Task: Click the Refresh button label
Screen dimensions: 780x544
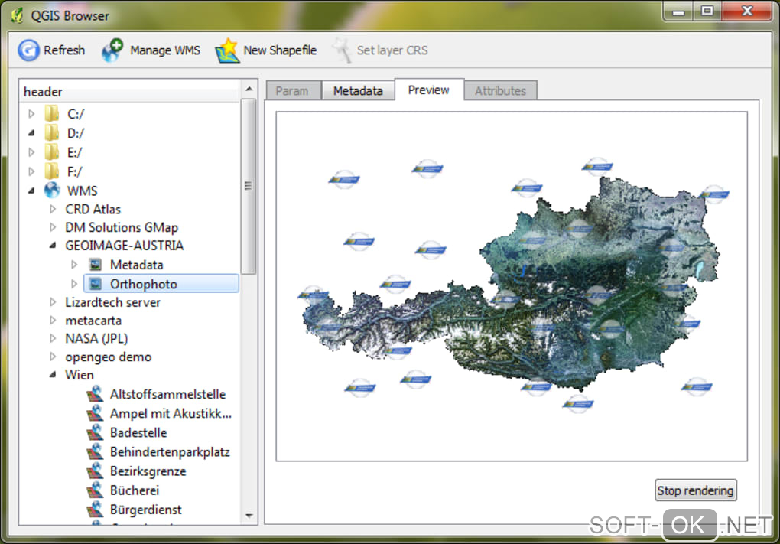Action: 64,50
